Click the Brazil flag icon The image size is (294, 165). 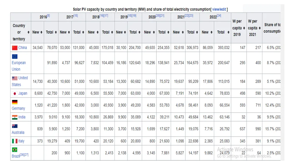pyautogui.click(x=15, y=150)
